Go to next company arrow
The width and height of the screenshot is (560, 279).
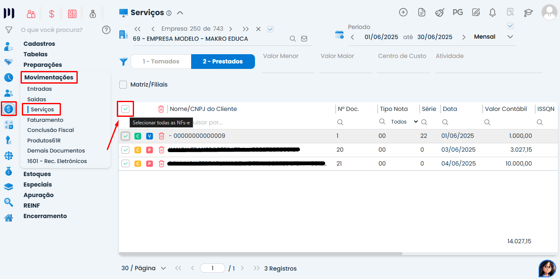[231, 29]
